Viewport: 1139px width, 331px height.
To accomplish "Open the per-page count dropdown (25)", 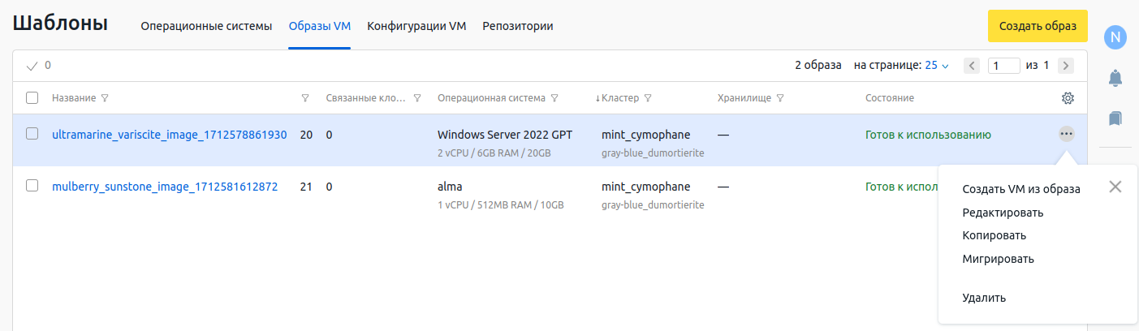I will point(937,66).
